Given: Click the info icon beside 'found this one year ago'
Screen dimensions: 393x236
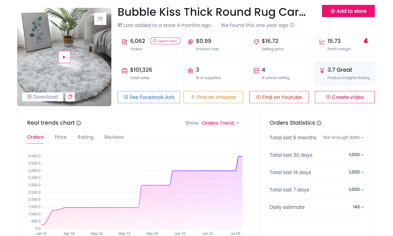Looking at the screenshot, I should (292, 25).
